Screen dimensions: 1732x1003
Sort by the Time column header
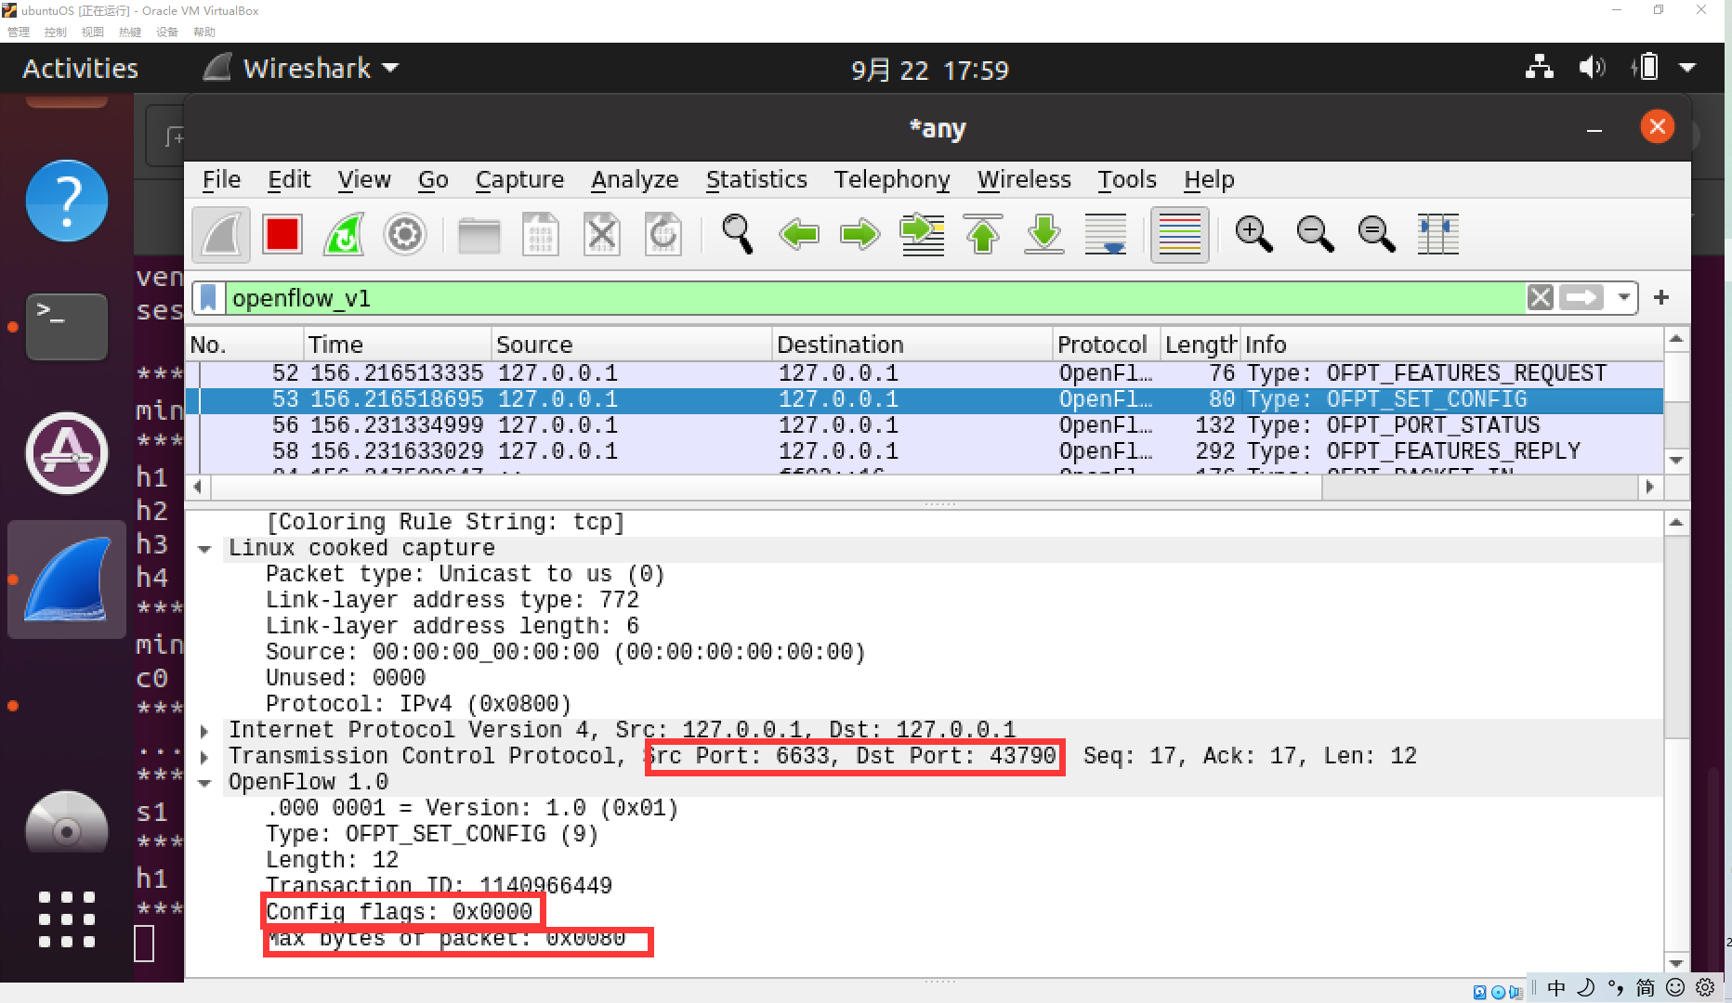click(x=397, y=345)
